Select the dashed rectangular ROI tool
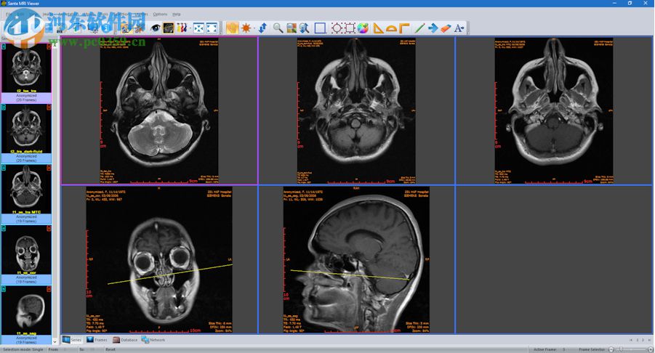The image size is (655, 353). 350,28
